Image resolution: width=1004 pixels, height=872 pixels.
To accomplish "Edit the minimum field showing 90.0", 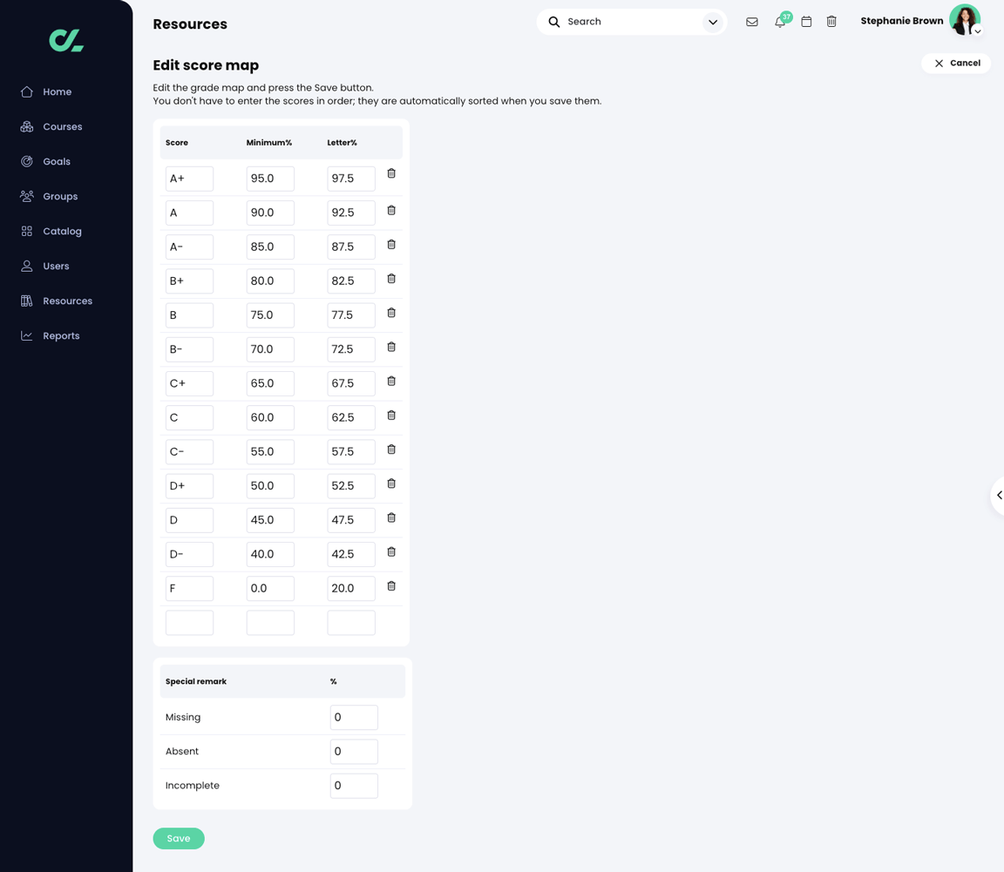I will pos(270,213).
